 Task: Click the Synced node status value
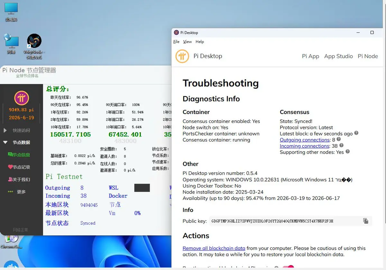[88, 223]
